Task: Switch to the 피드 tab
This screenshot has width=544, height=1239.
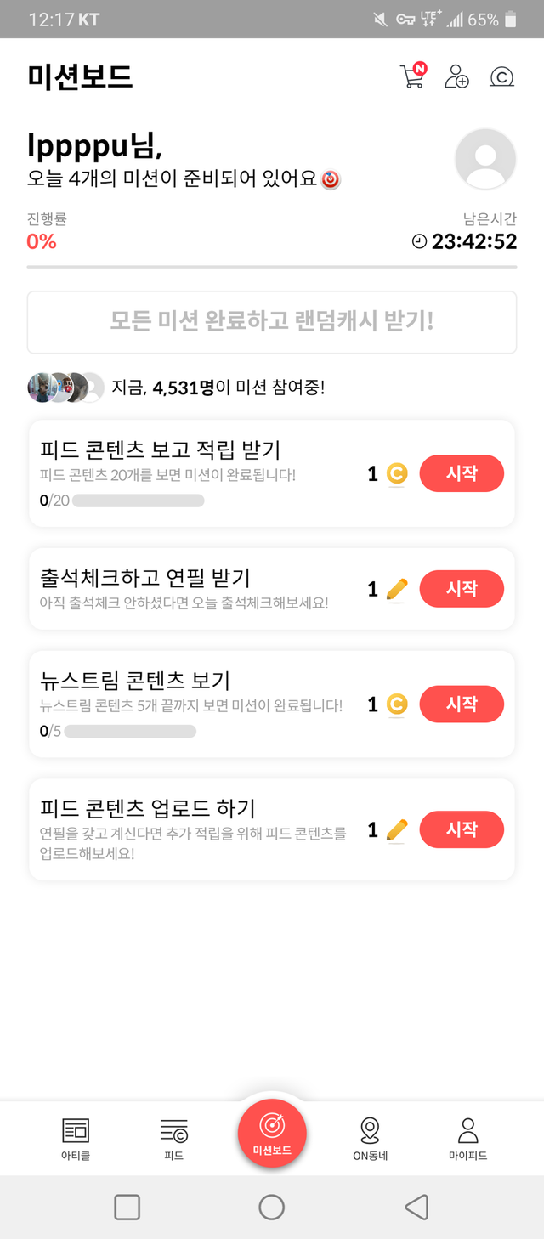Action: point(173,1139)
